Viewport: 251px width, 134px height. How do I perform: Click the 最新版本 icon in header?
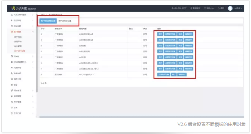pyautogui.click(x=191, y=8)
